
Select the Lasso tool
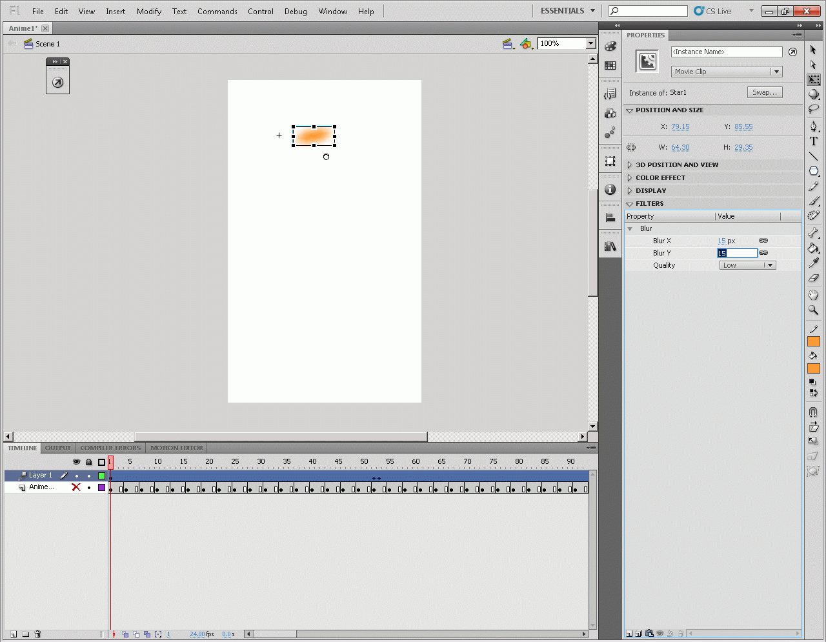[x=813, y=109]
